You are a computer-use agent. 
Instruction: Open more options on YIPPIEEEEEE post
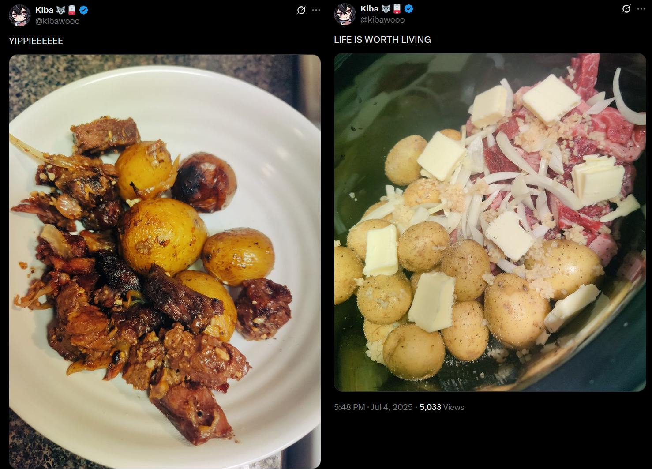(316, 10)
